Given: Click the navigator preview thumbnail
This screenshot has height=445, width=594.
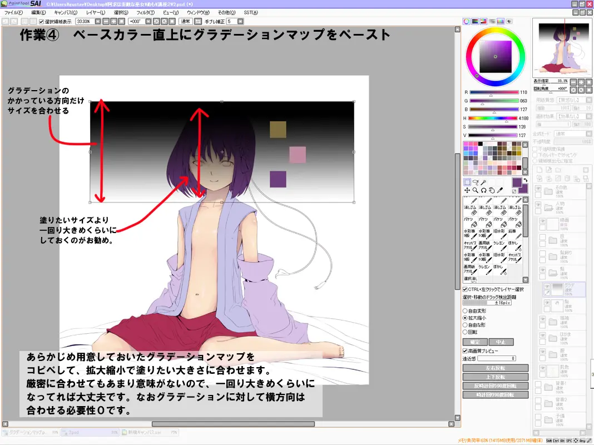Looking at the screenshot, I should coord(562,48).
